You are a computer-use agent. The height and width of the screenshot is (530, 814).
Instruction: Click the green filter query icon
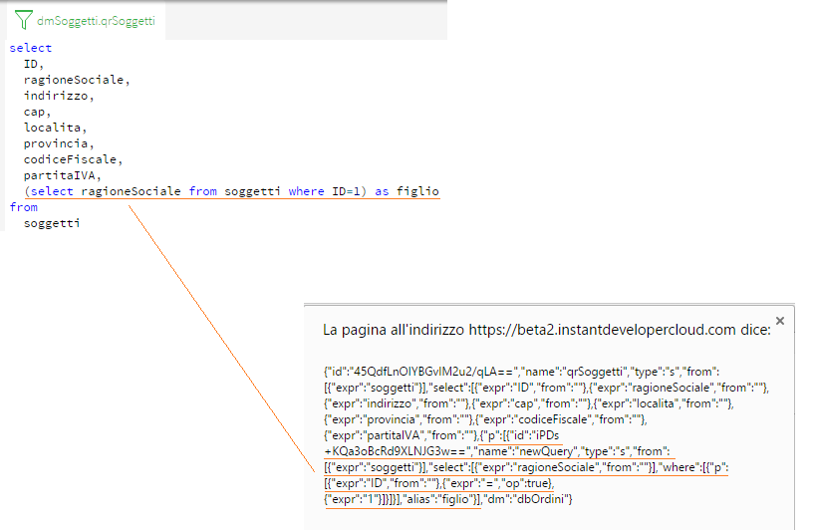(23, 20)
